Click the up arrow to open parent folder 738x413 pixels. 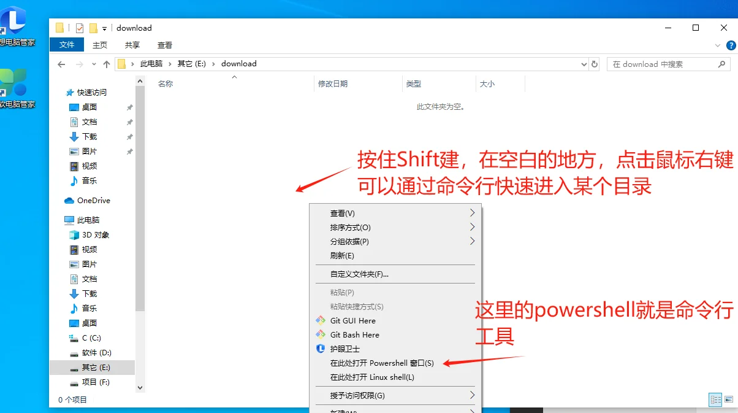[x=107, y=63]
